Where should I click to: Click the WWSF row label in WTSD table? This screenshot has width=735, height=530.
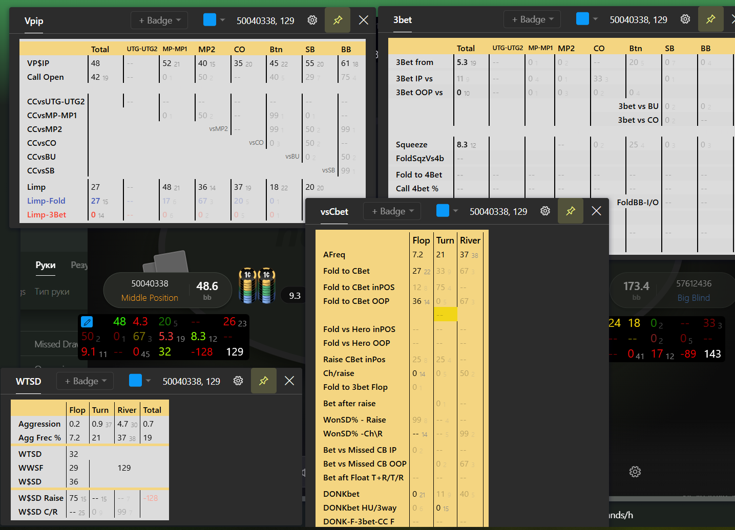point(31,468)
